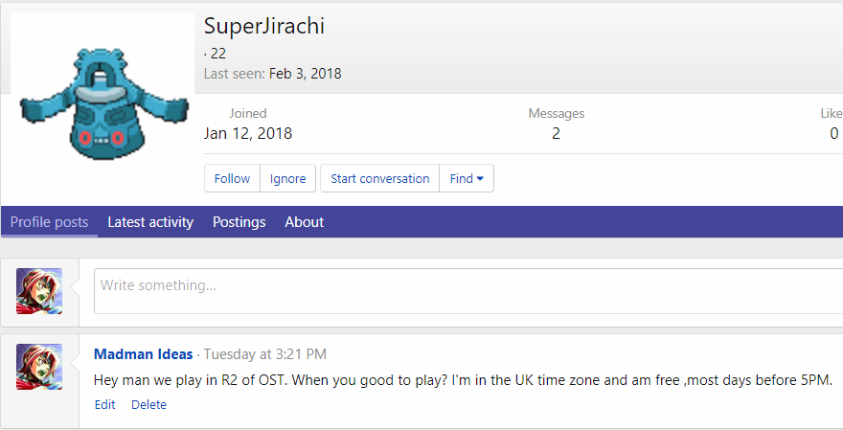This screenshot has width=843, height=430.
Task: Open Madman Ideas' profile link
Action: (143, 355)
